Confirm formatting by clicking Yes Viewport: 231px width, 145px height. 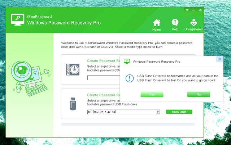click(152, 94)
